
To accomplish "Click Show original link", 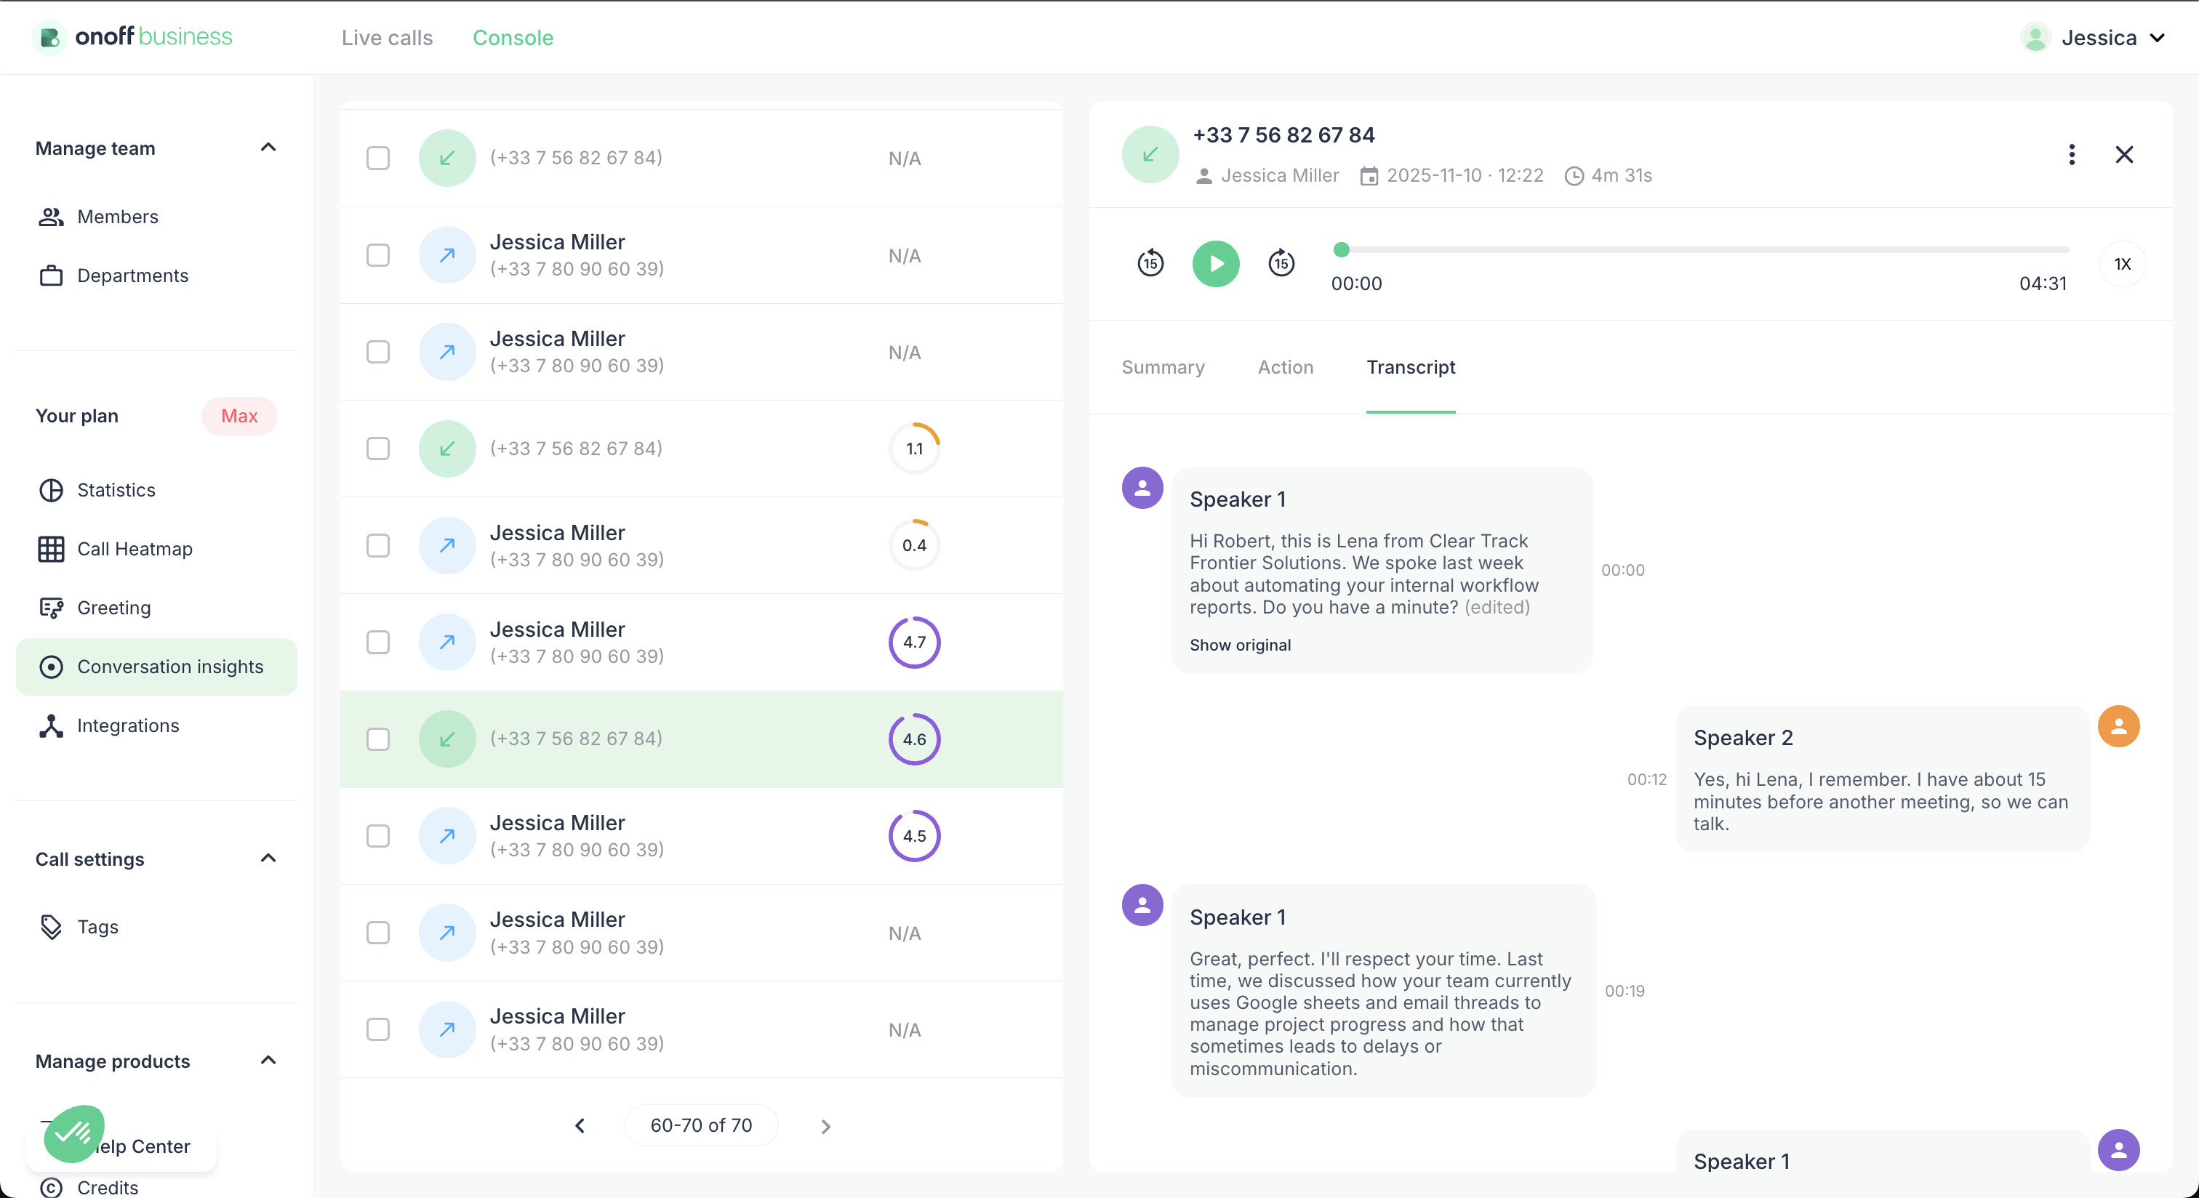I will [1240, 645].
